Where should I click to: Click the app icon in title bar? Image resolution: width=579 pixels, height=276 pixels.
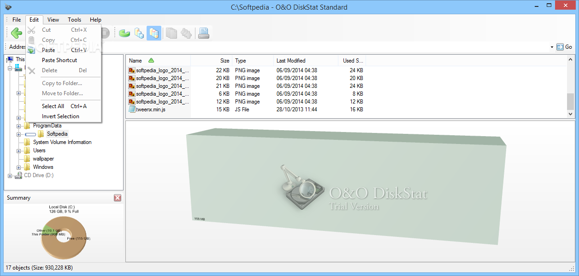(8, 7)
